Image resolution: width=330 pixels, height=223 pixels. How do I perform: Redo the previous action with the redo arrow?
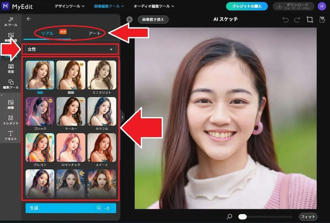(x=297, y=19)
